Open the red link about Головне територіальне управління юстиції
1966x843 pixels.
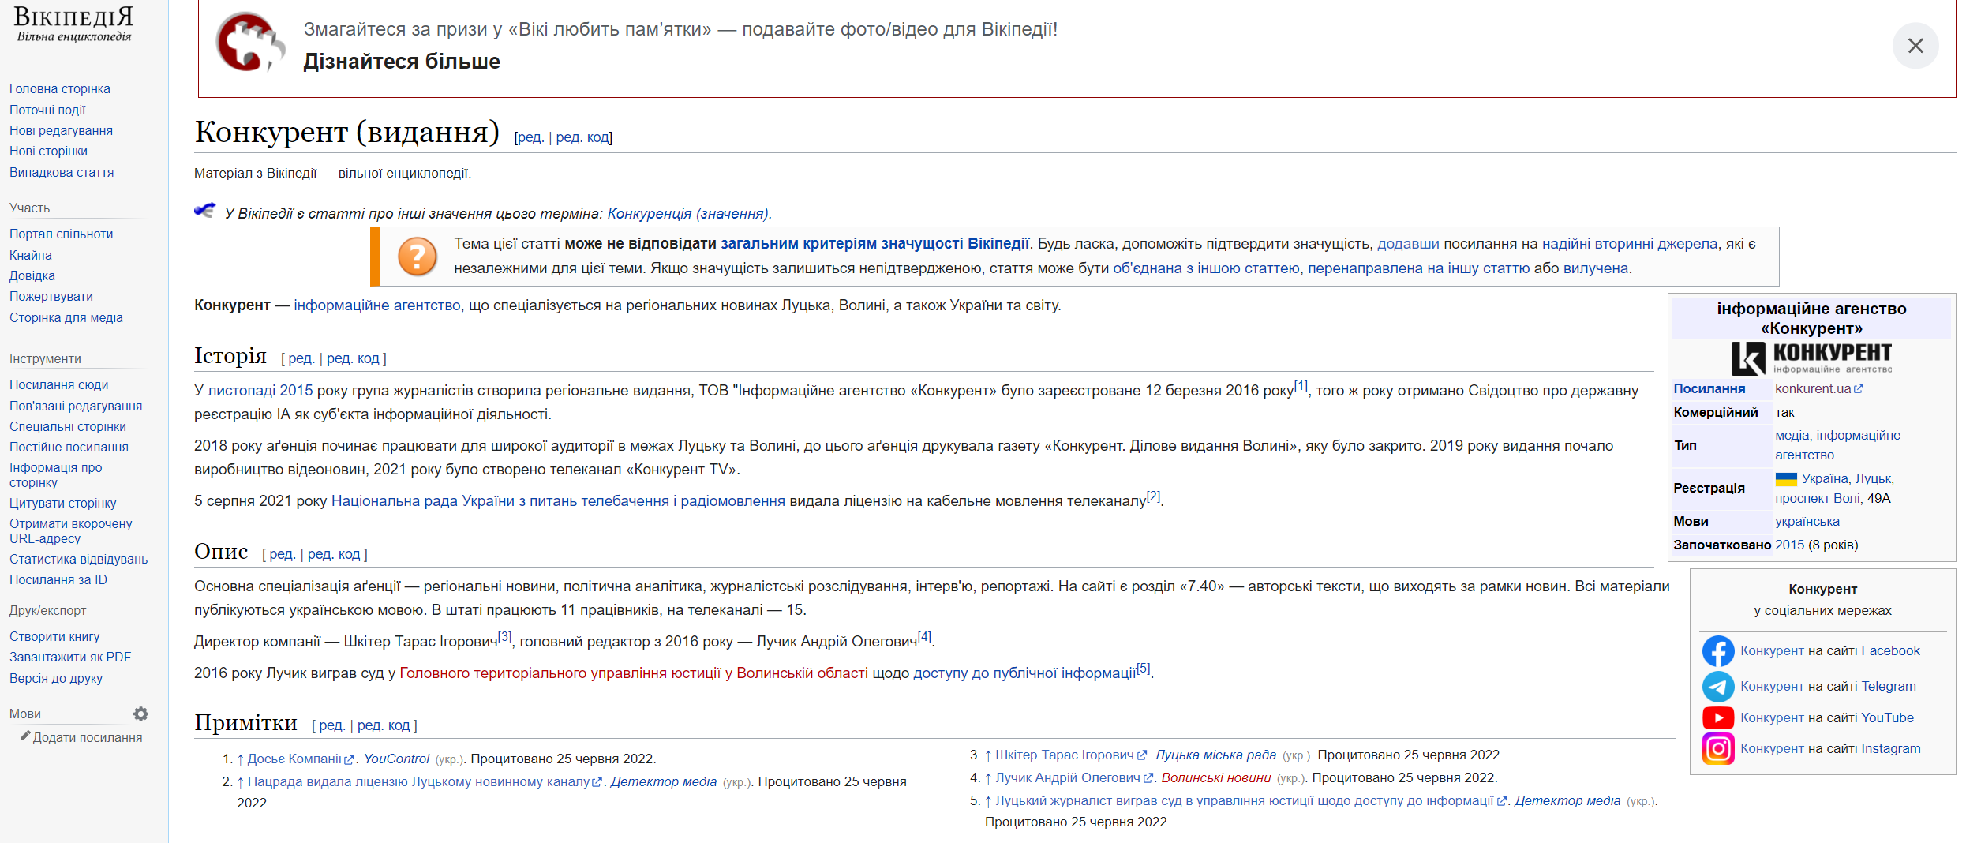click(x=633, y=673)
